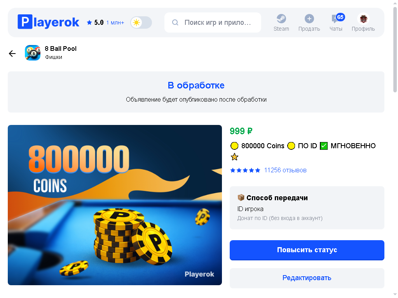Open the 800000 Coins listing image
The image size is (398, 298).
(x=115, y=205)
